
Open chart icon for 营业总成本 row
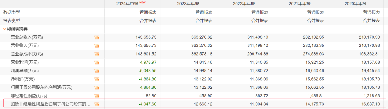coord(97,54)
